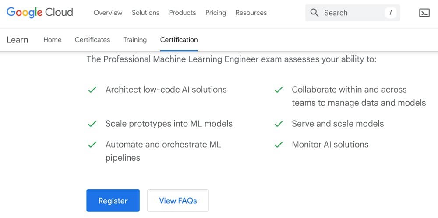The width and height of the screenshot is (438, 218).
Task: Click checkmark beside Serve and scale models
Action: 279,124
